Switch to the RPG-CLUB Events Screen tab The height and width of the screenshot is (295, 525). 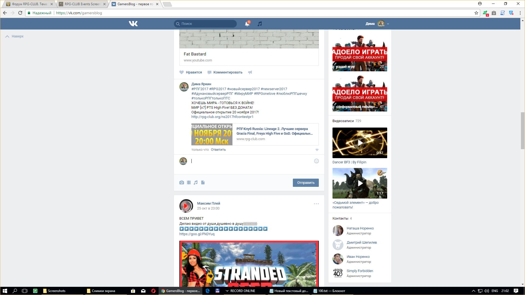82,4
